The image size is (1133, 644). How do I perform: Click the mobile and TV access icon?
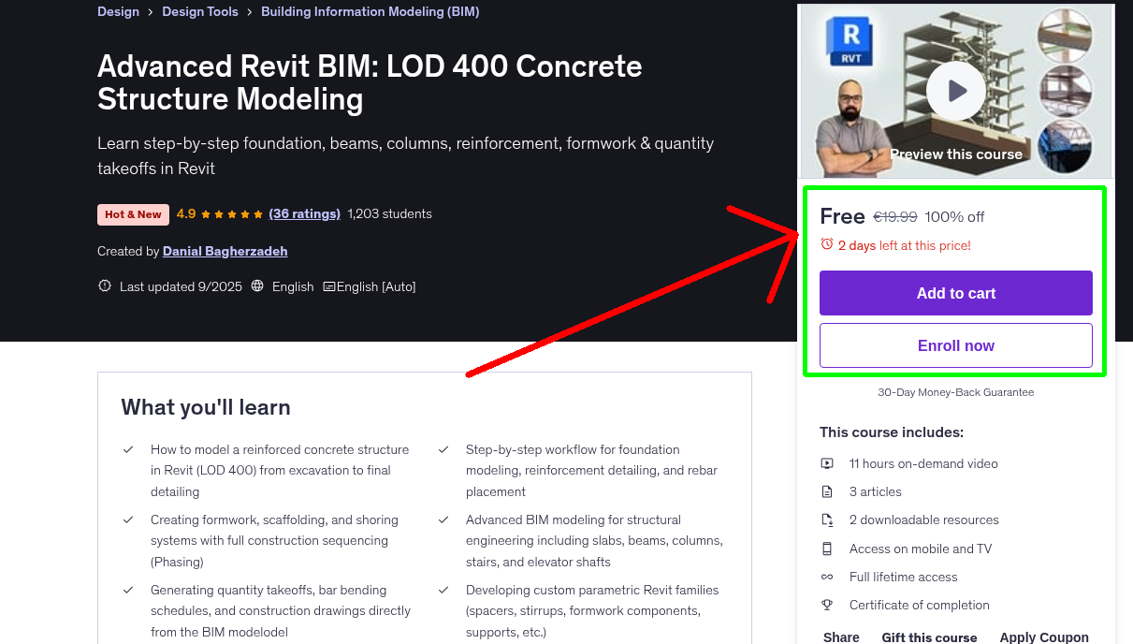[x=827, y=549]
